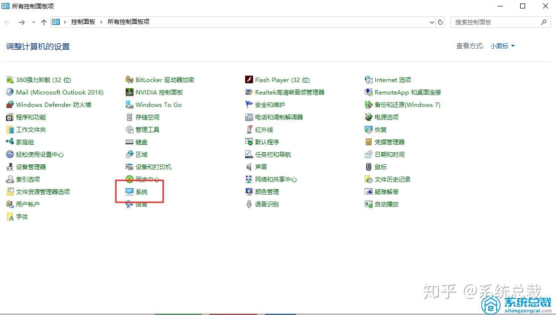Expand the chevron before 控制面板 breadcrumb

click(x=65, y=22)
